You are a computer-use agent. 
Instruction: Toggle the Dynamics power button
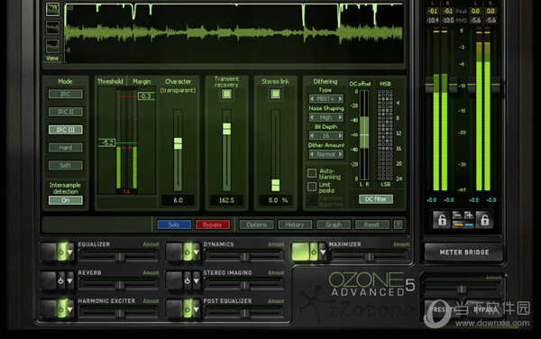(x=188, y=252)
